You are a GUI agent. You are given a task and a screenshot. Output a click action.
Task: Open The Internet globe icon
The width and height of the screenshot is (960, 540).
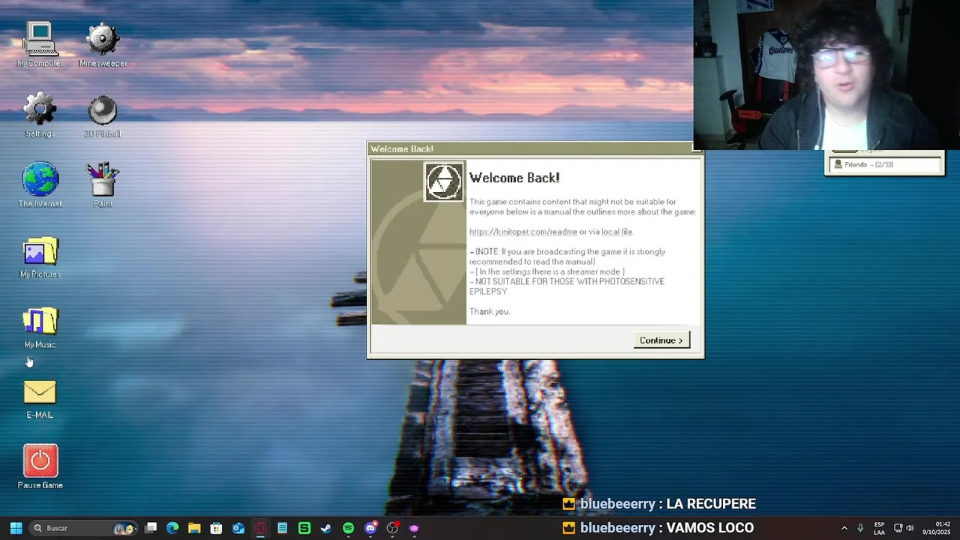(x=40, y=185)
